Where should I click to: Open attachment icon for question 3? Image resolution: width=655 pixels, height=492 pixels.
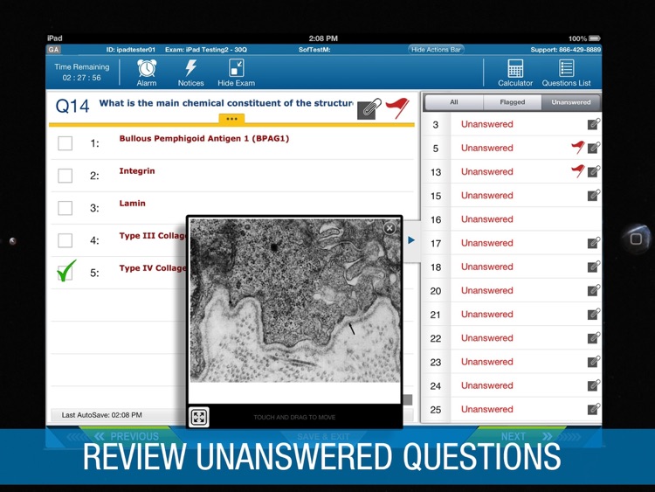[594, 124]
